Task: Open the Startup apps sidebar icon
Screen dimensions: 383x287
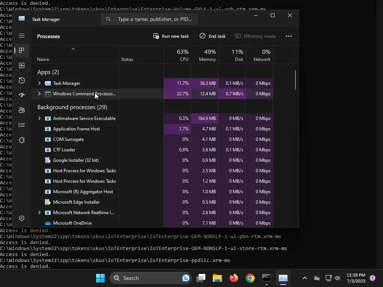Action: point(22,95)
